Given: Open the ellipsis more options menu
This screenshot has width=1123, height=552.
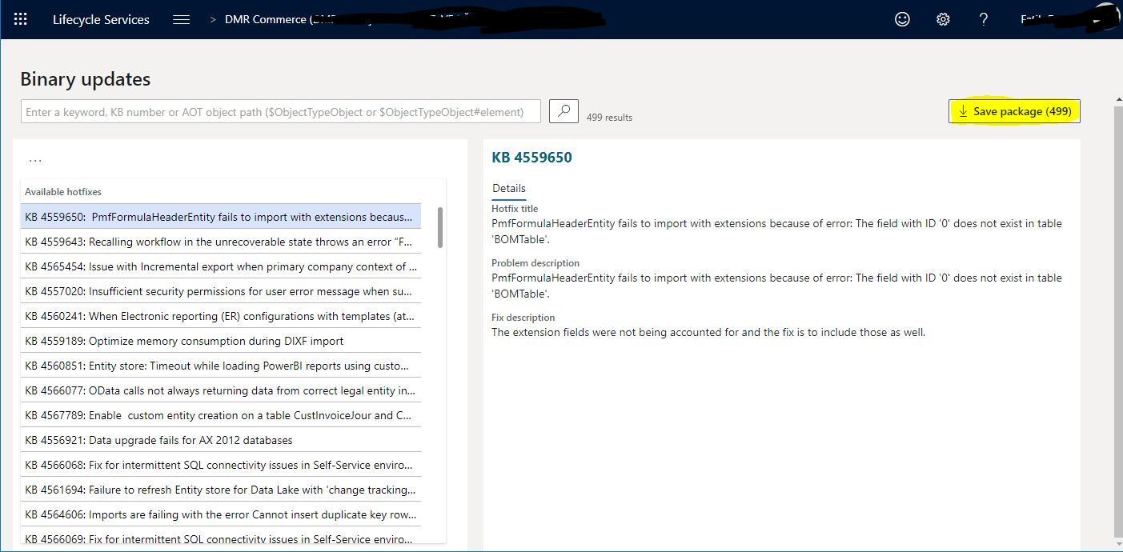Looking at the screenshot, I should click(x=35, y=160).
